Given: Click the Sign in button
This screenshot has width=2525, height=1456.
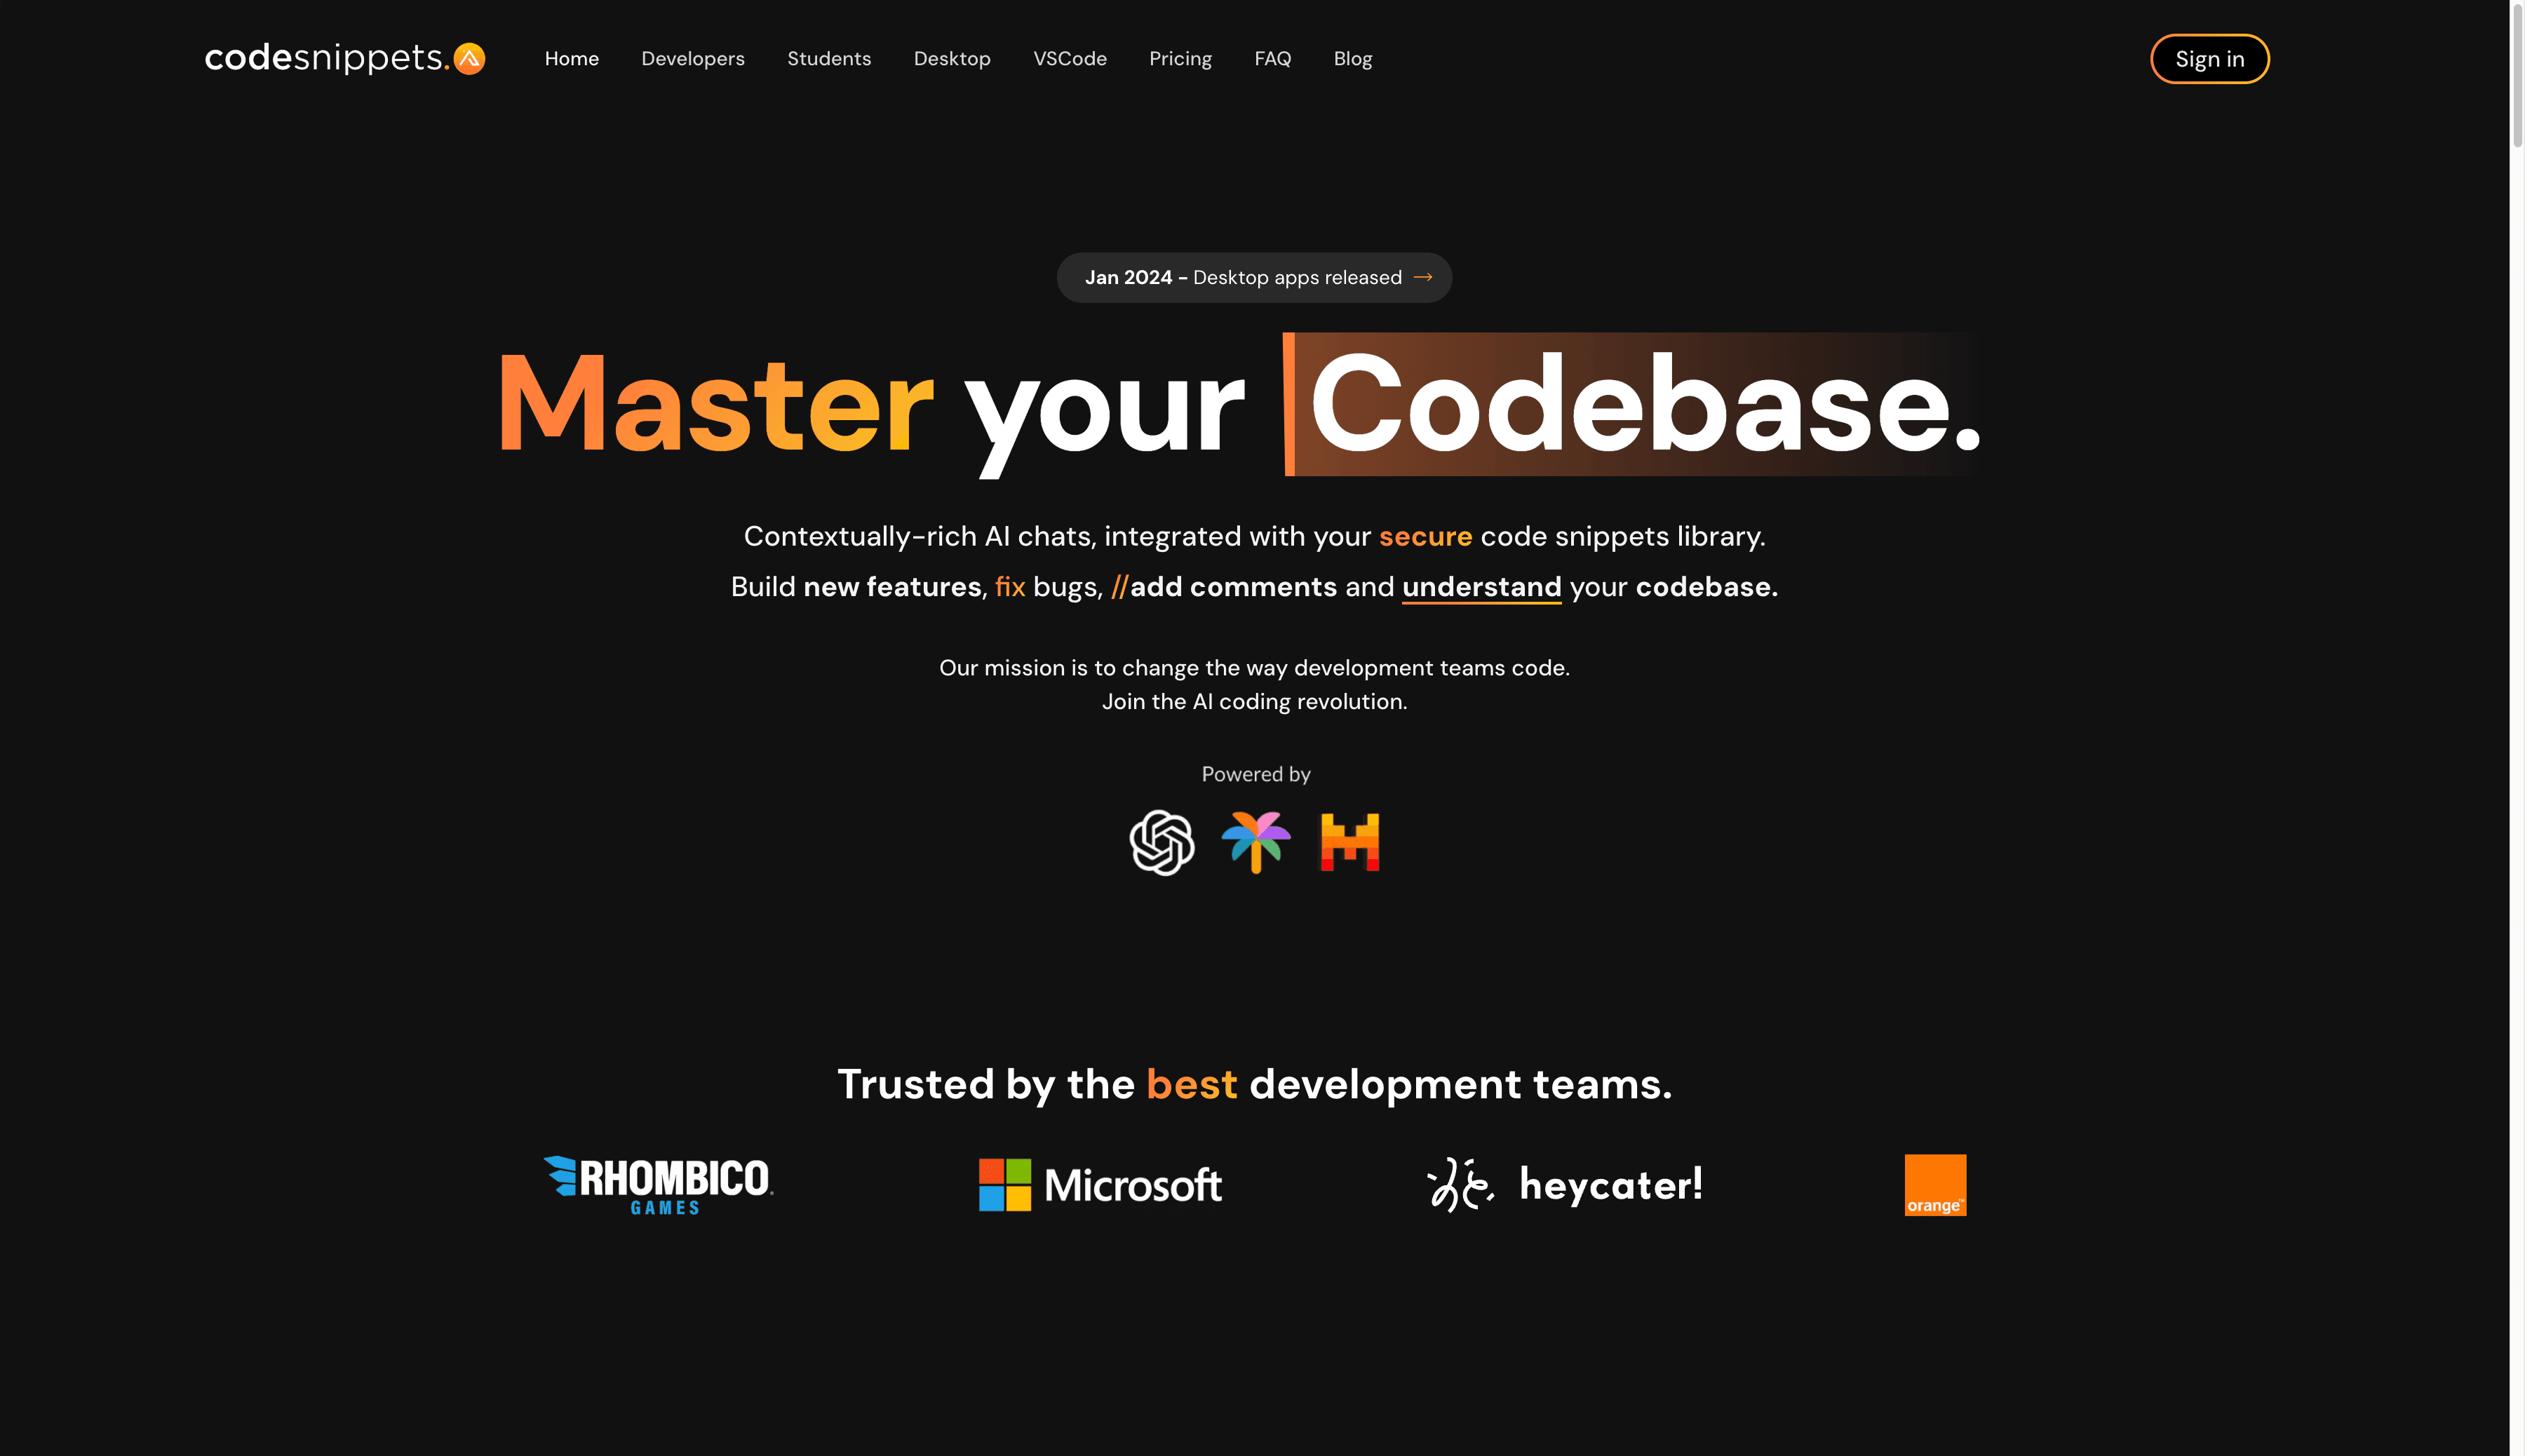Looking at the screenshot, I should pos(2209,58).
